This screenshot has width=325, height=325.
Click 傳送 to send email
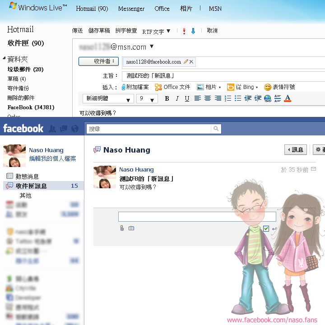click(x=77, y=31)
